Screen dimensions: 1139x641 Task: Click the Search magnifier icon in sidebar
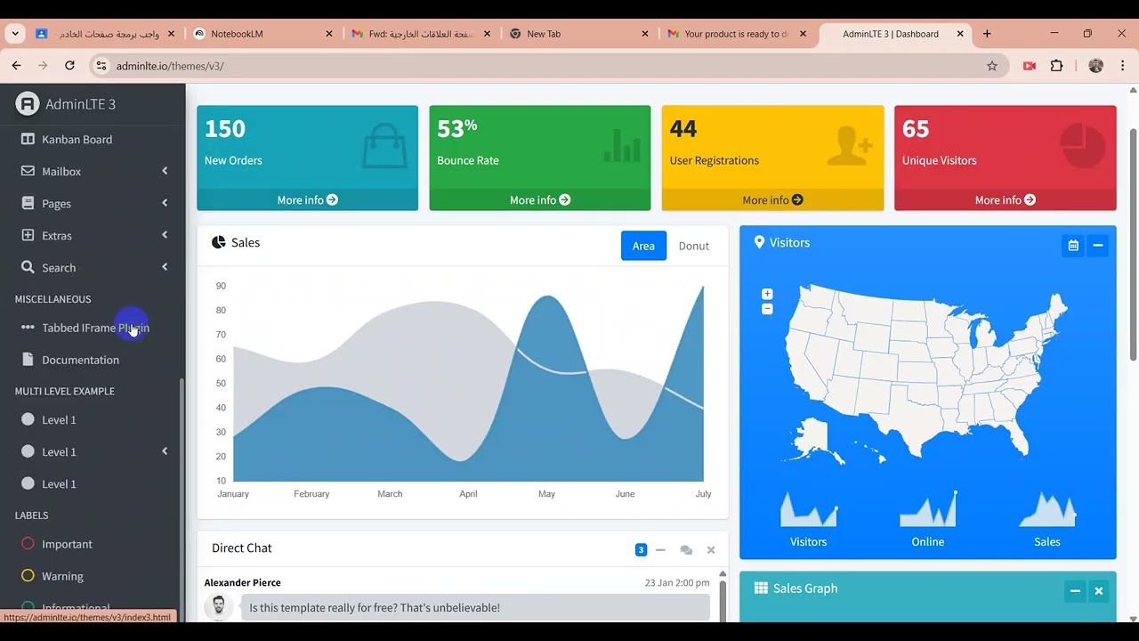(x=28, y=267)
